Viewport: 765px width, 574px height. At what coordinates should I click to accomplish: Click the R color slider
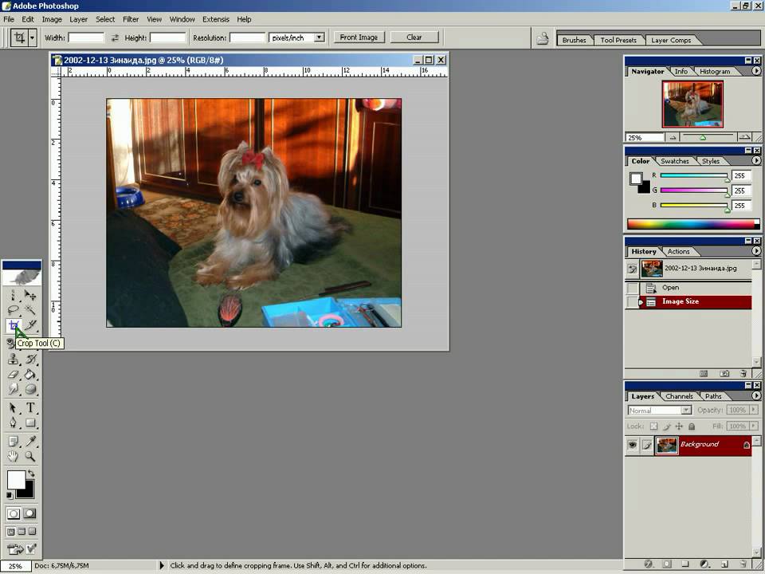click(x=694, y=175)
